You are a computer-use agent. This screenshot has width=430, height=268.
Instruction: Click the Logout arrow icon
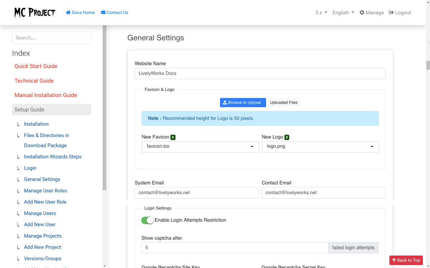391,13
